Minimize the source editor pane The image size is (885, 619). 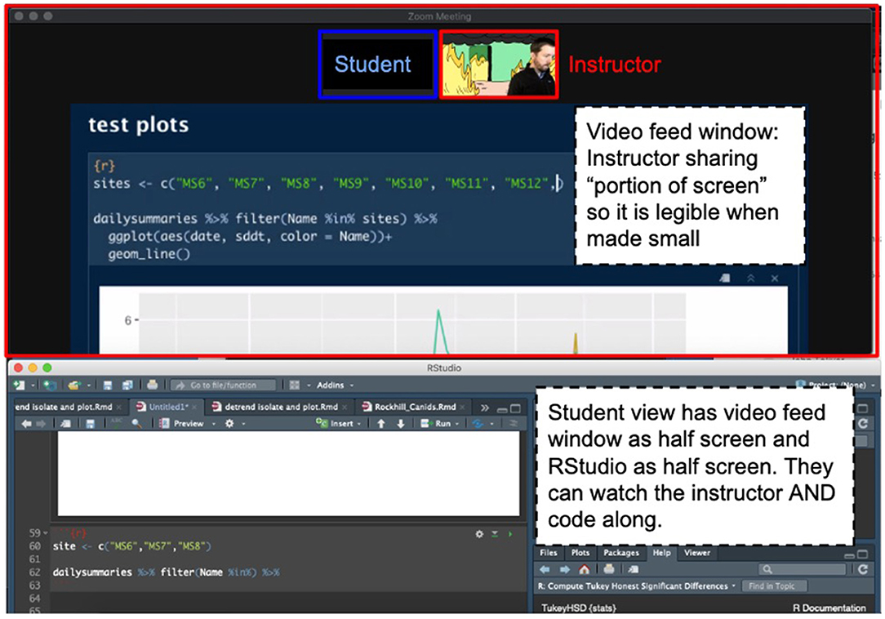point(502,409)
